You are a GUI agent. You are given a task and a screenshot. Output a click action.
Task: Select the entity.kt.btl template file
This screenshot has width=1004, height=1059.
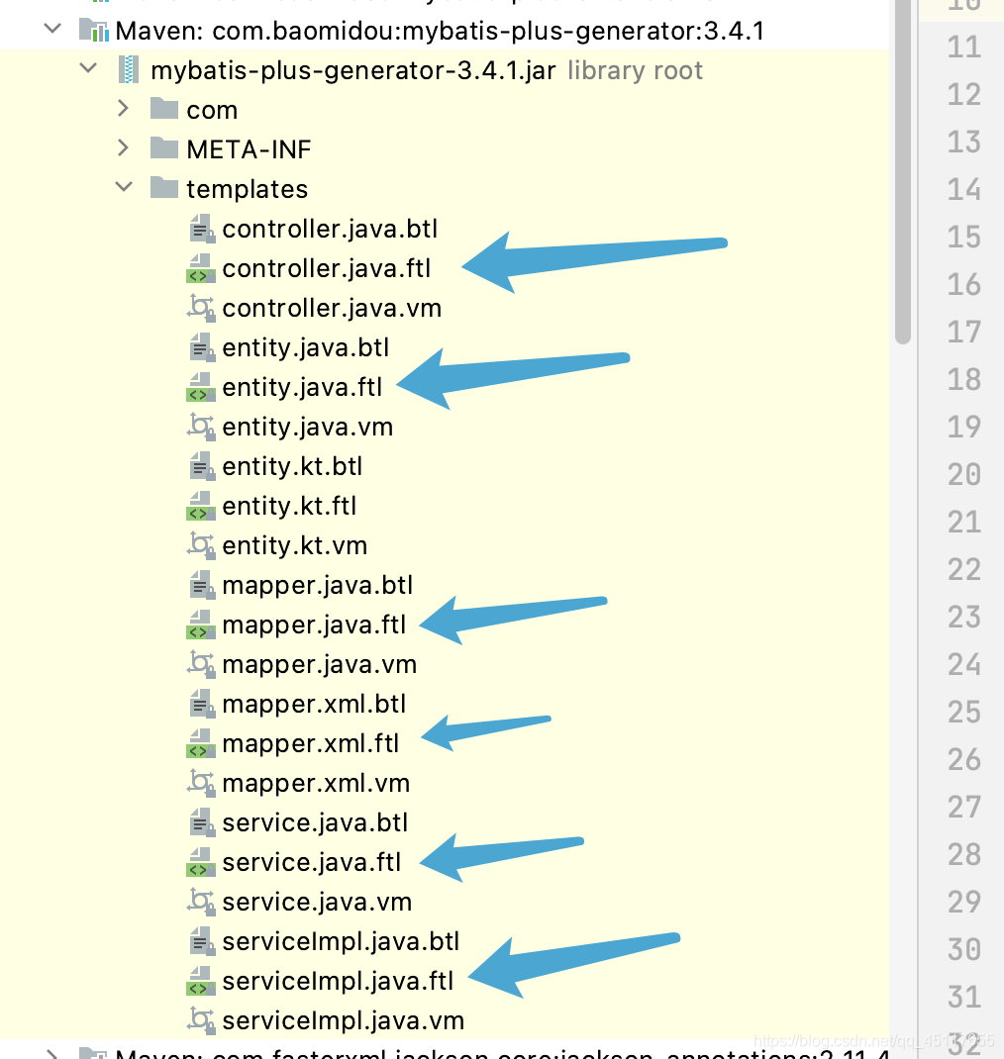[292, 466]
